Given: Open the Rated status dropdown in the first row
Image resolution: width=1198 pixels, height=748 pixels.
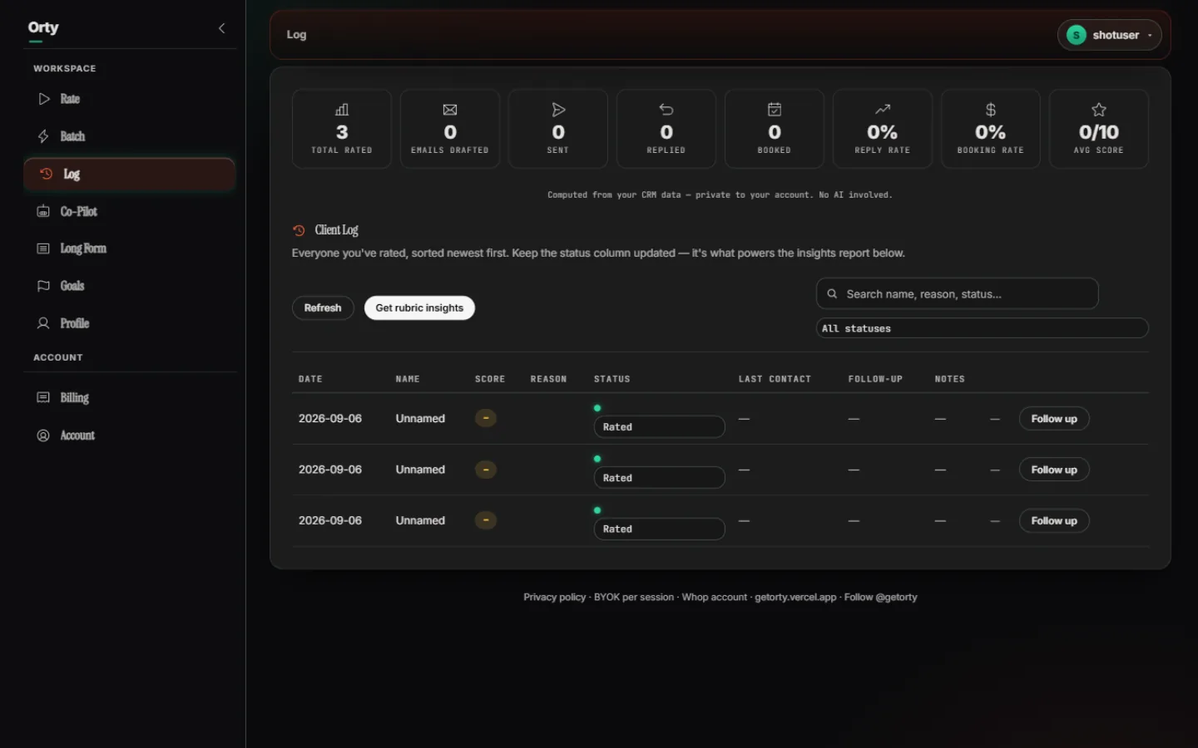Looking at the screenshot, I should tap(659, 427).
